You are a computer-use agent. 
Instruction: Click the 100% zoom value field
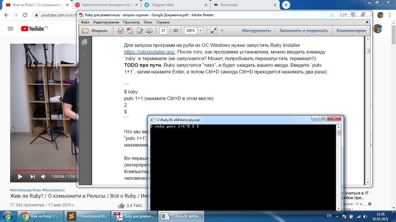point(190,31)
